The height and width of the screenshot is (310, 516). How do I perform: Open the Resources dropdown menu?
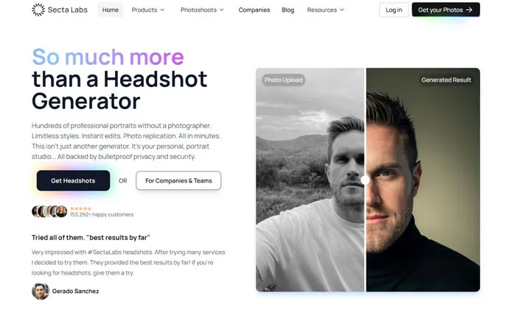pyautogui.click(x=326, y=10)
